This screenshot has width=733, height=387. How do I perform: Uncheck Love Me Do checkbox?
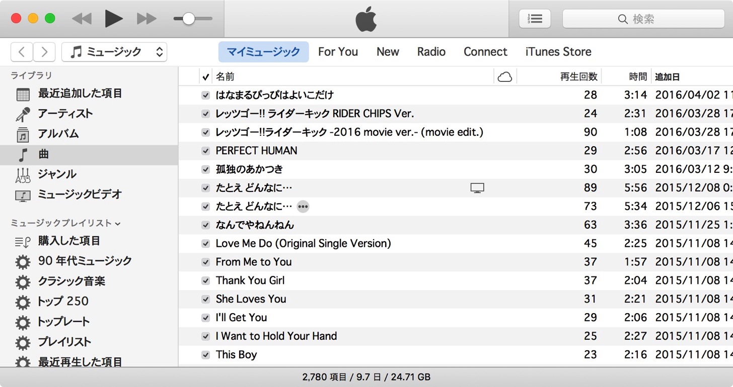tap(205, 243)
